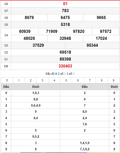
Task: Click the tail values cell '1,9,3'
Action: 36,93
